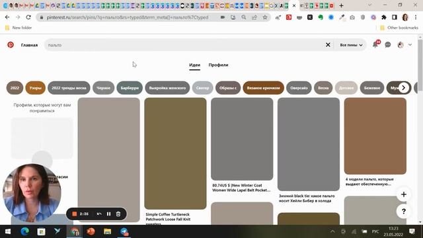Stop the screen recording

(75, 214)
